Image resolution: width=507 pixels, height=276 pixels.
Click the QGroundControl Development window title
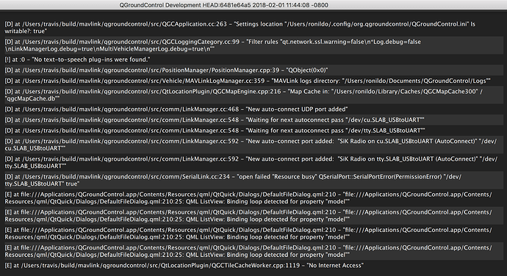click(x=224, y=5)
